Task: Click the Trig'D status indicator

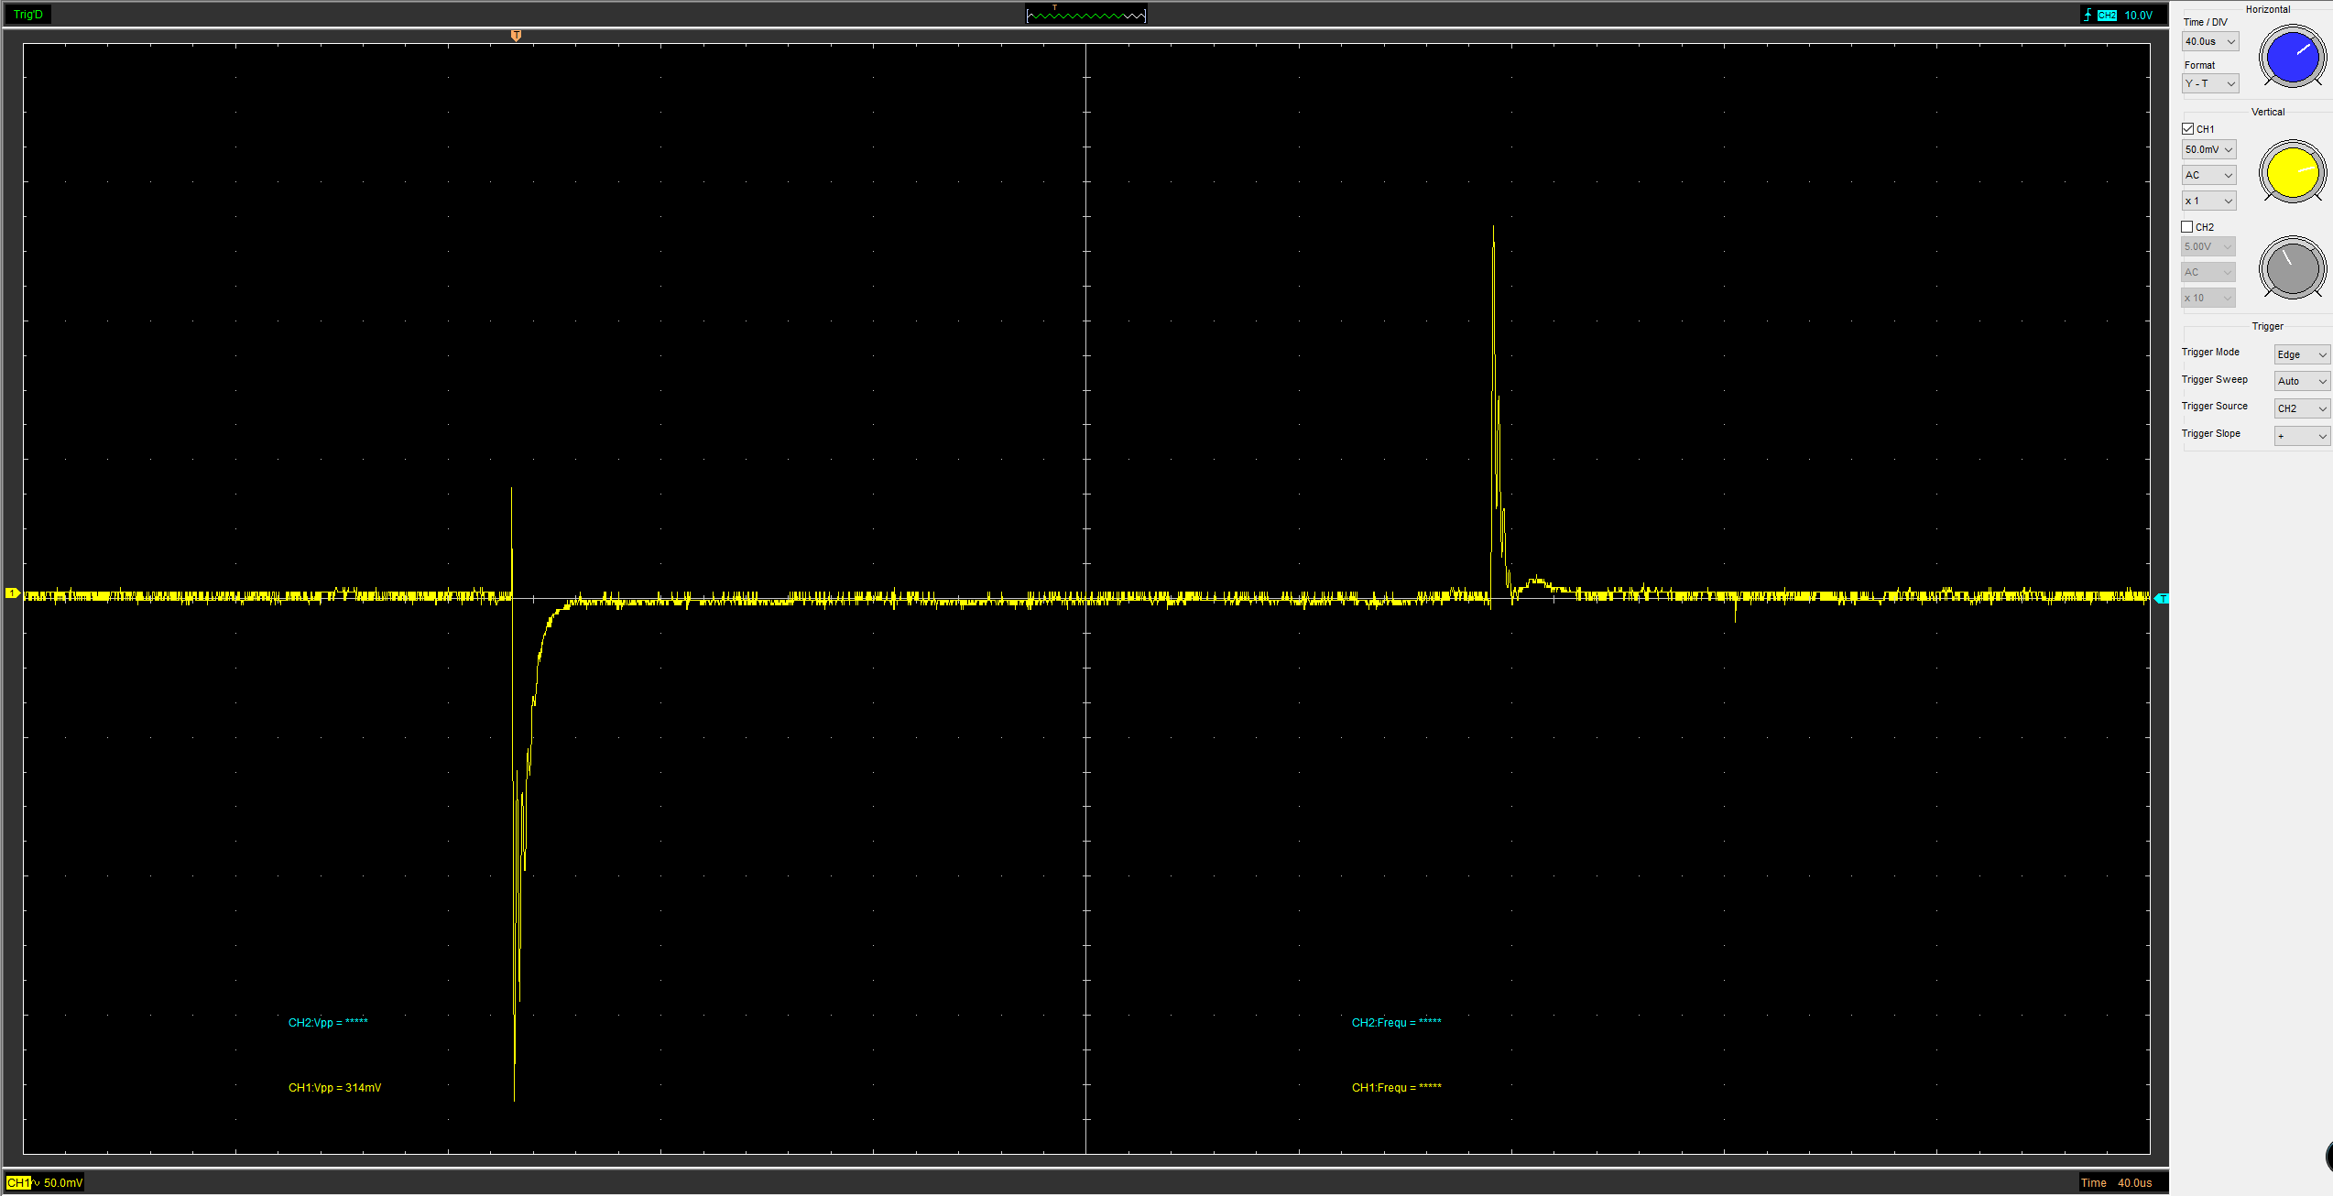Action: [x=28, y=15]
